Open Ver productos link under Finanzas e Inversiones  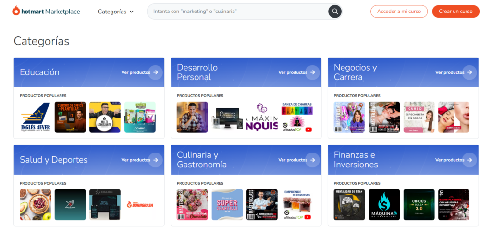(450, 160)
